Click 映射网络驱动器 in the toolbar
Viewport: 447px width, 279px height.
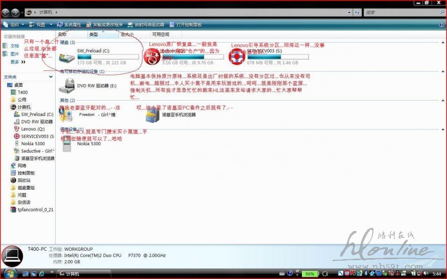tap(146, 25)
